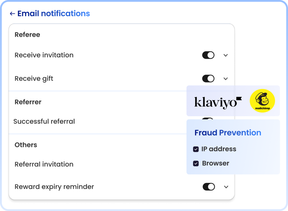Uncheck the IP address checkbox
288x211 pixels.
tap(196, 149)
